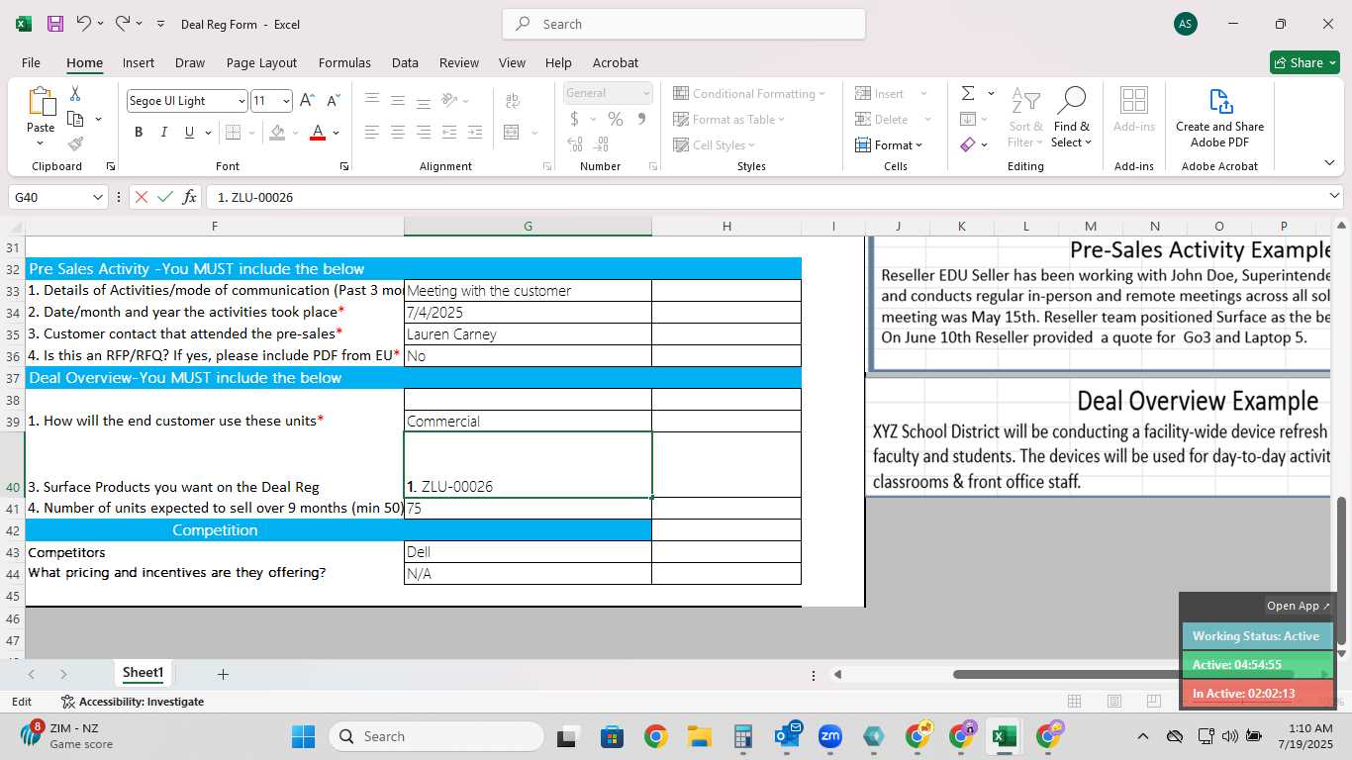Switch to the Insert tab
Screen dimensions: 1352x760
139,62
